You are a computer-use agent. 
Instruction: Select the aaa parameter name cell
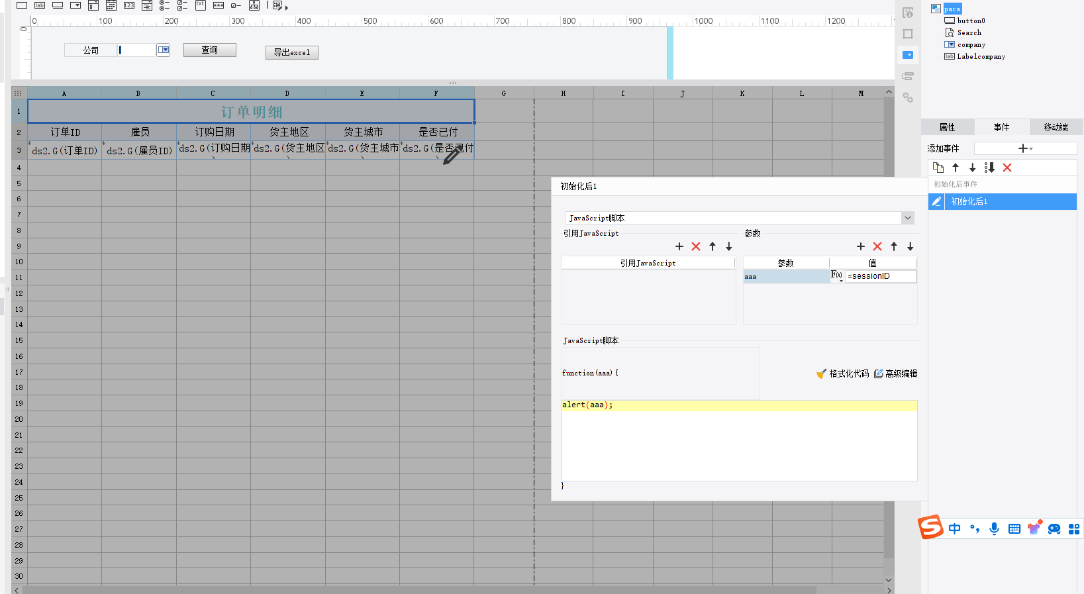point(786,277)
